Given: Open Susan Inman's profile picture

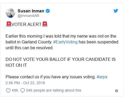Looking at the screenshot, I should (x=10, y=13).
